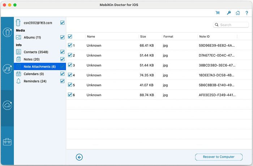This screenshot has height=166, width=253.
Task: Click the Note Attachments category icon
Action: click(x=18, y=66)
